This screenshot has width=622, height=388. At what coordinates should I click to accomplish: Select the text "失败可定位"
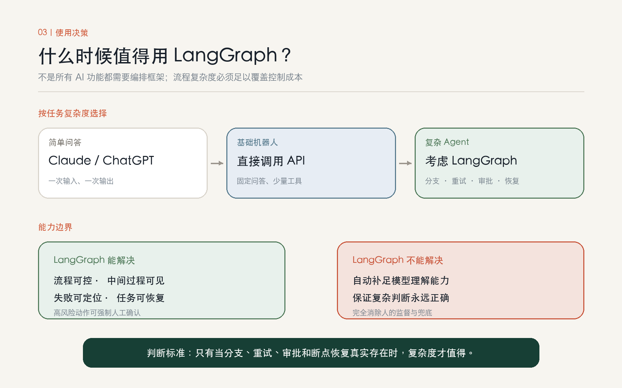click(78, 298)
